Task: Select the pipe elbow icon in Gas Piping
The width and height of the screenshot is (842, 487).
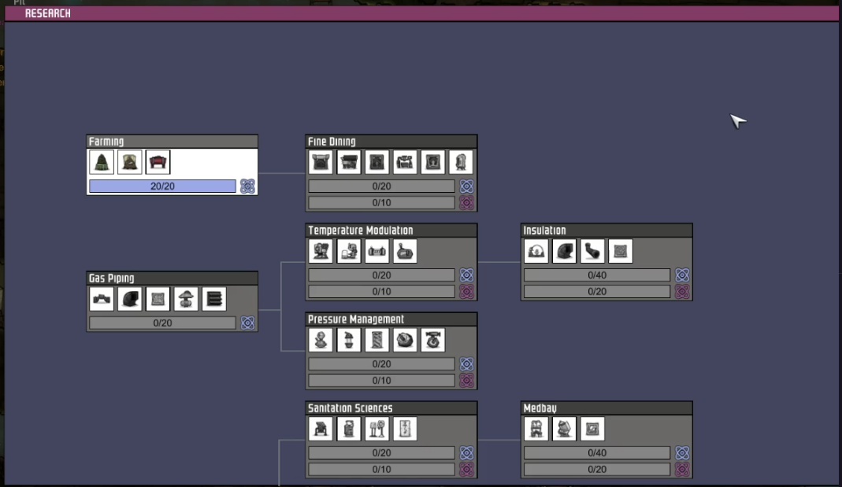Action: click(x=129, y=299)
